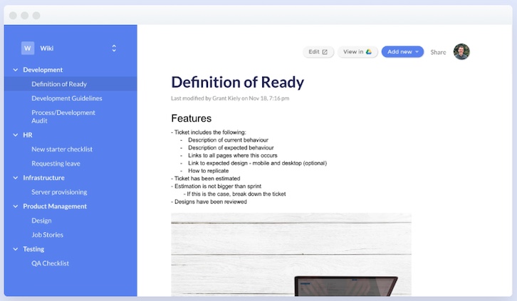Click the Wiki workspace W icon
The image size is (517, 301).
[x=28, y=48]
